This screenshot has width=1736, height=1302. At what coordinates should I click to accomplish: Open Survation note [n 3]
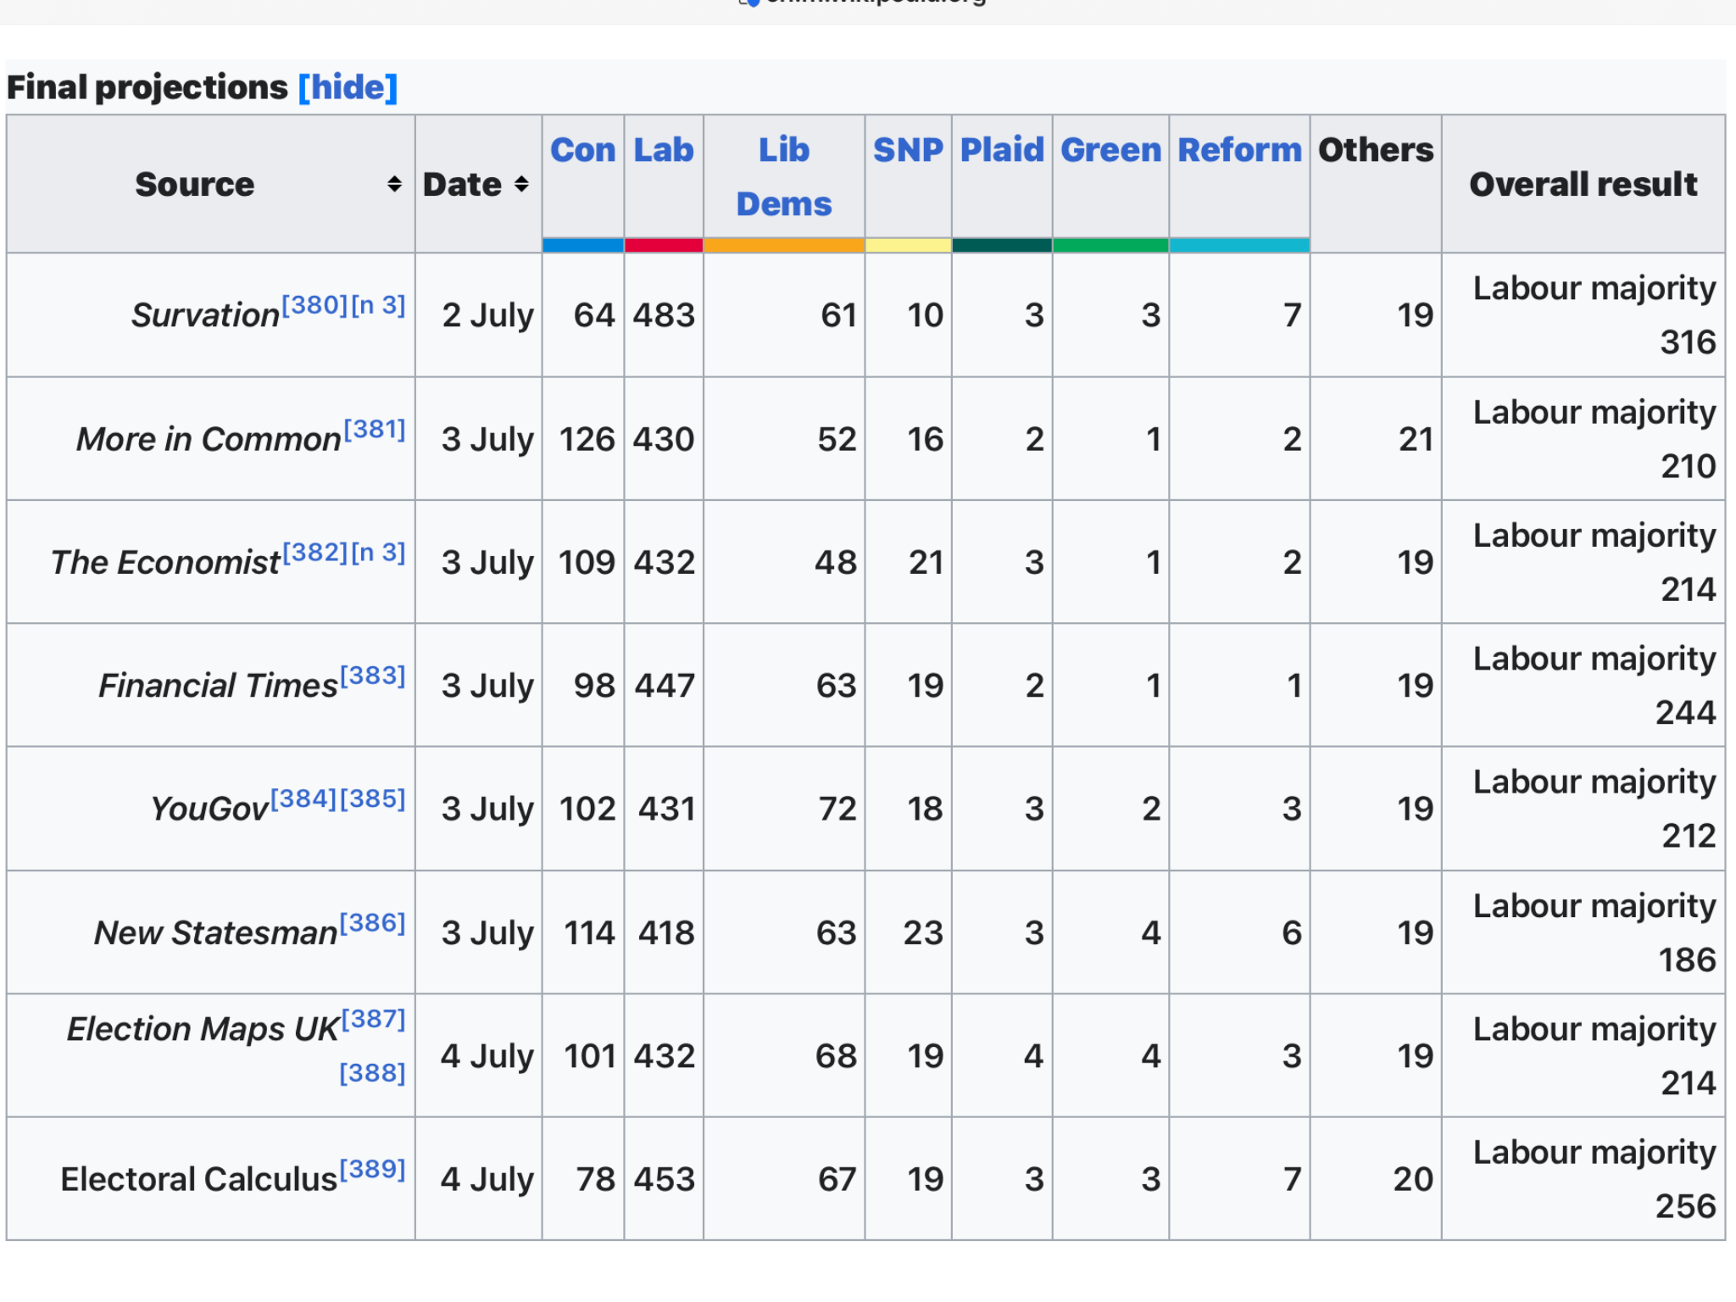tap(378, 305)
